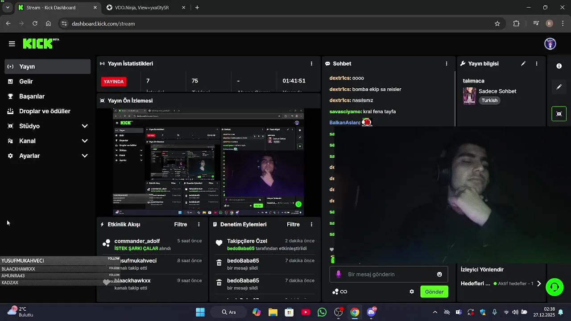Image resolution: width=571 pixels, height=321 pixels.
Task: Click the pencil icon in right rail
Action: 559,87
